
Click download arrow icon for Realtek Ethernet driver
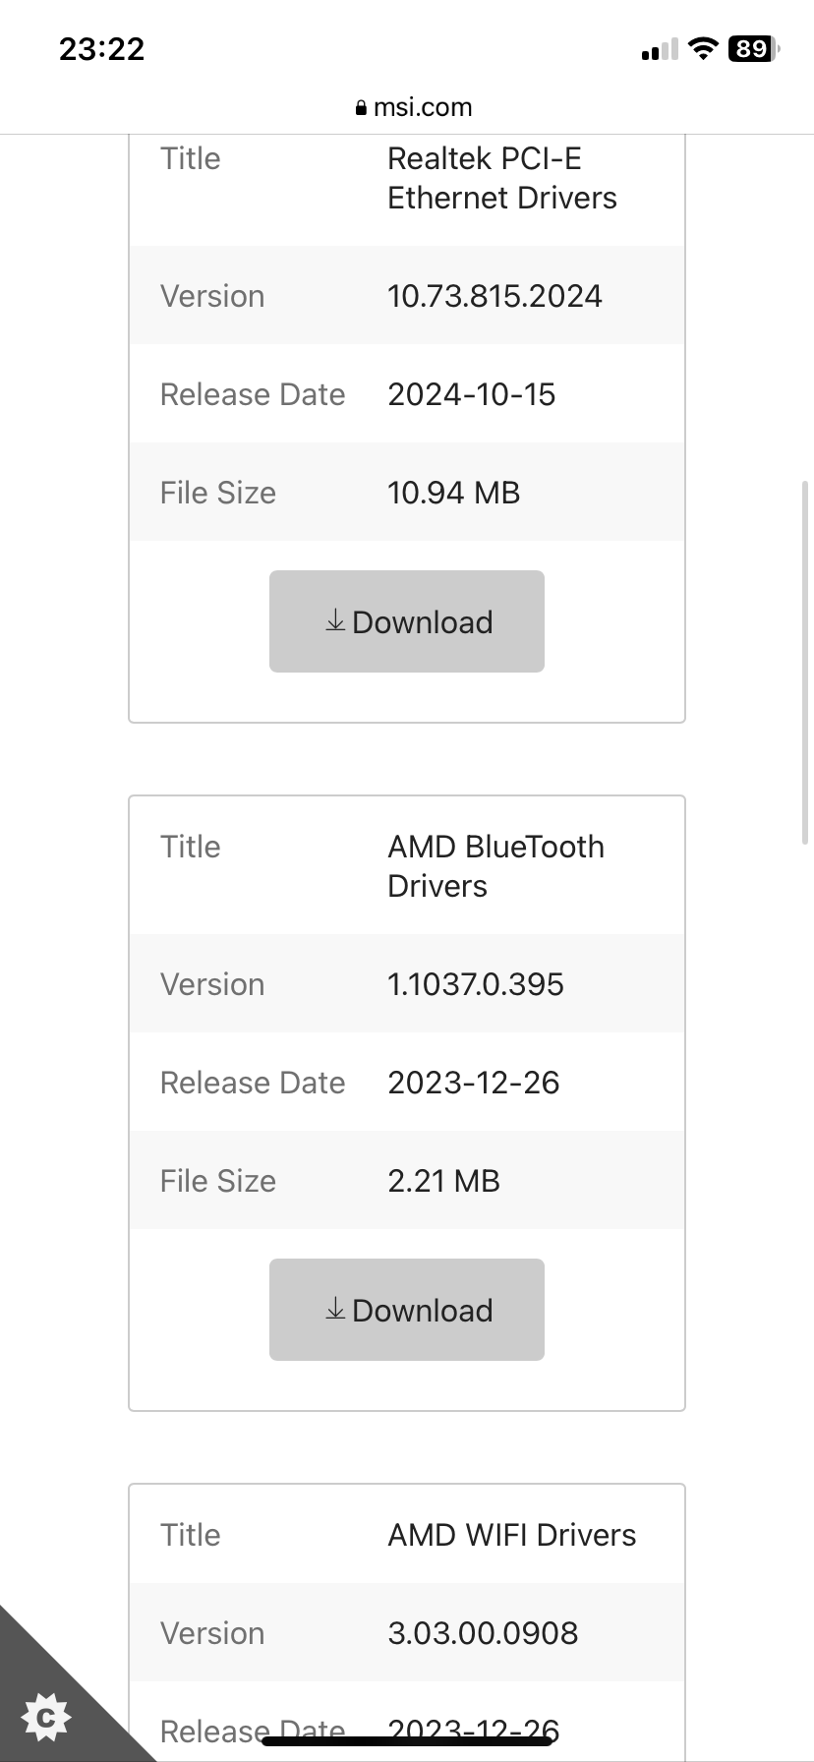[335, 620]
